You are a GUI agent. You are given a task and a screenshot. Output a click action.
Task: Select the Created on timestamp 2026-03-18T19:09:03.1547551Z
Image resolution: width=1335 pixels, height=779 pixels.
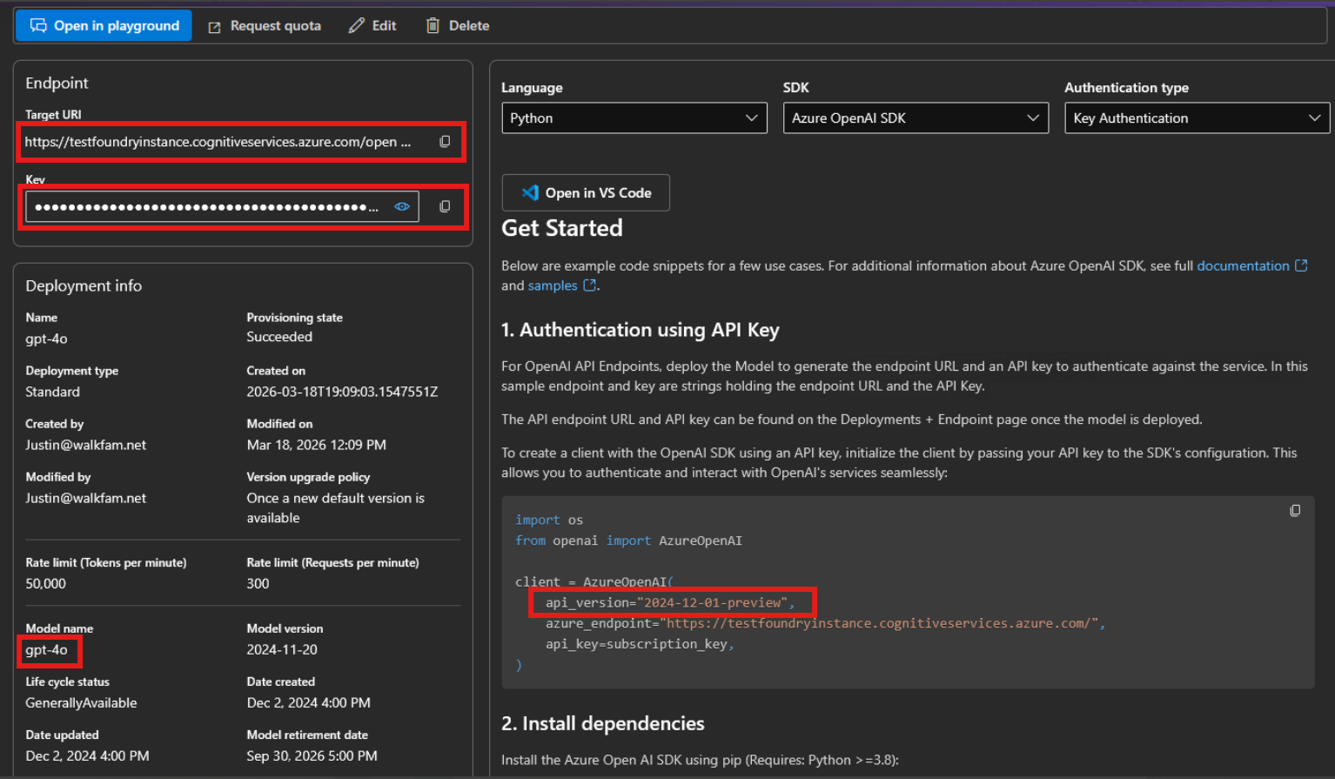[342, 392]
